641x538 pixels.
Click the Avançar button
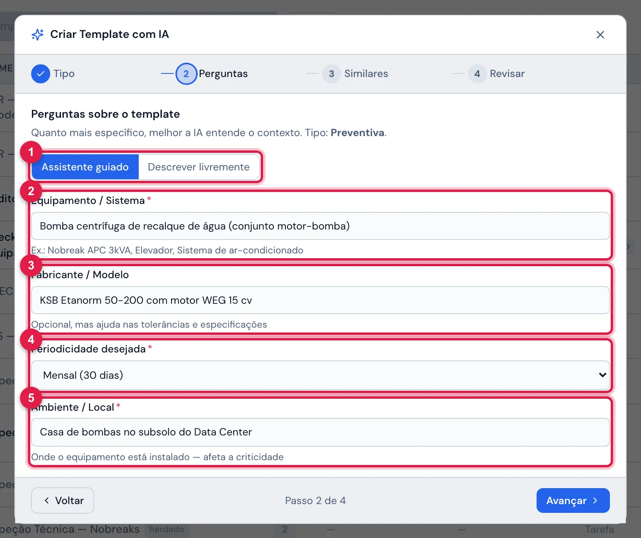point(573,500)
